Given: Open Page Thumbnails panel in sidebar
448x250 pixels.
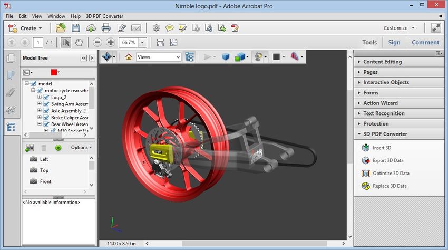Looking at the screenshot, I should pos(11,58).
